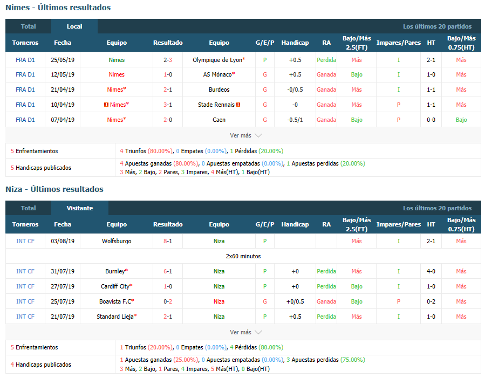Expand Ver más under Nimes results

coord(246,135)
